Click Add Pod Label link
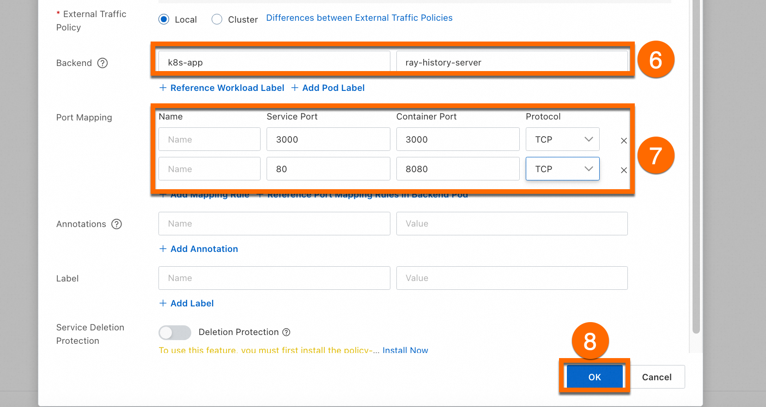Screen dimensions: 766x407 (x=328, y=88)
